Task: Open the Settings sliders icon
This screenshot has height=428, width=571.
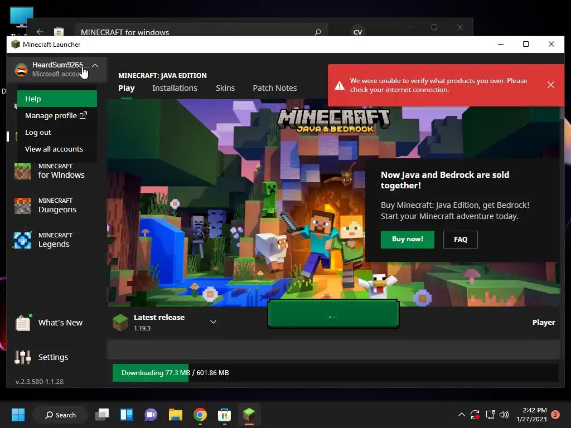Action: 22,357
